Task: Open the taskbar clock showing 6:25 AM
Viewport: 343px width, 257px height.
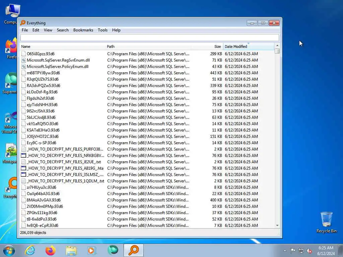Action: click(326, 251)
